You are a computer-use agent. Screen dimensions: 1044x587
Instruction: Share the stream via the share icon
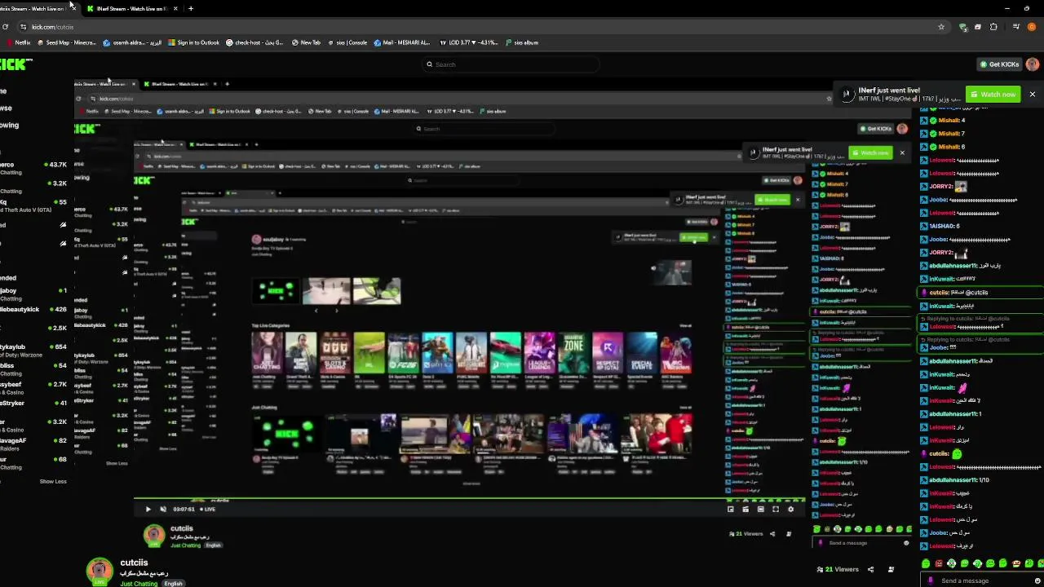pos(870,570)
